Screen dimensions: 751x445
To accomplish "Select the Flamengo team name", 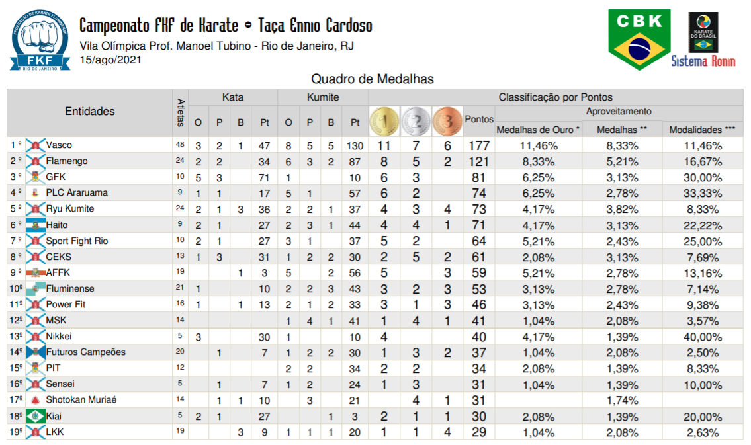I will point(67,161).
